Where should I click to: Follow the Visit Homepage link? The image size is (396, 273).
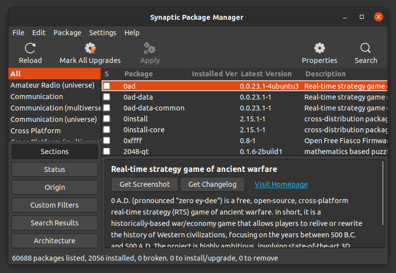[x=281, y=184]
